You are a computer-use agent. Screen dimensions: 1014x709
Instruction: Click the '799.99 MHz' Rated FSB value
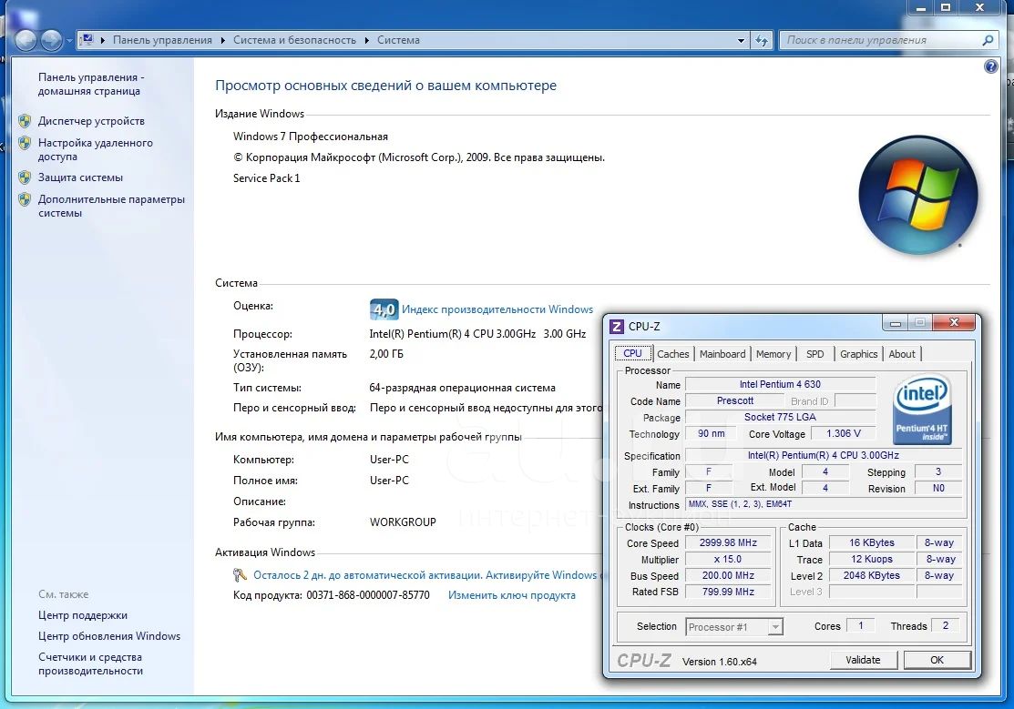[x=728, y=592]
